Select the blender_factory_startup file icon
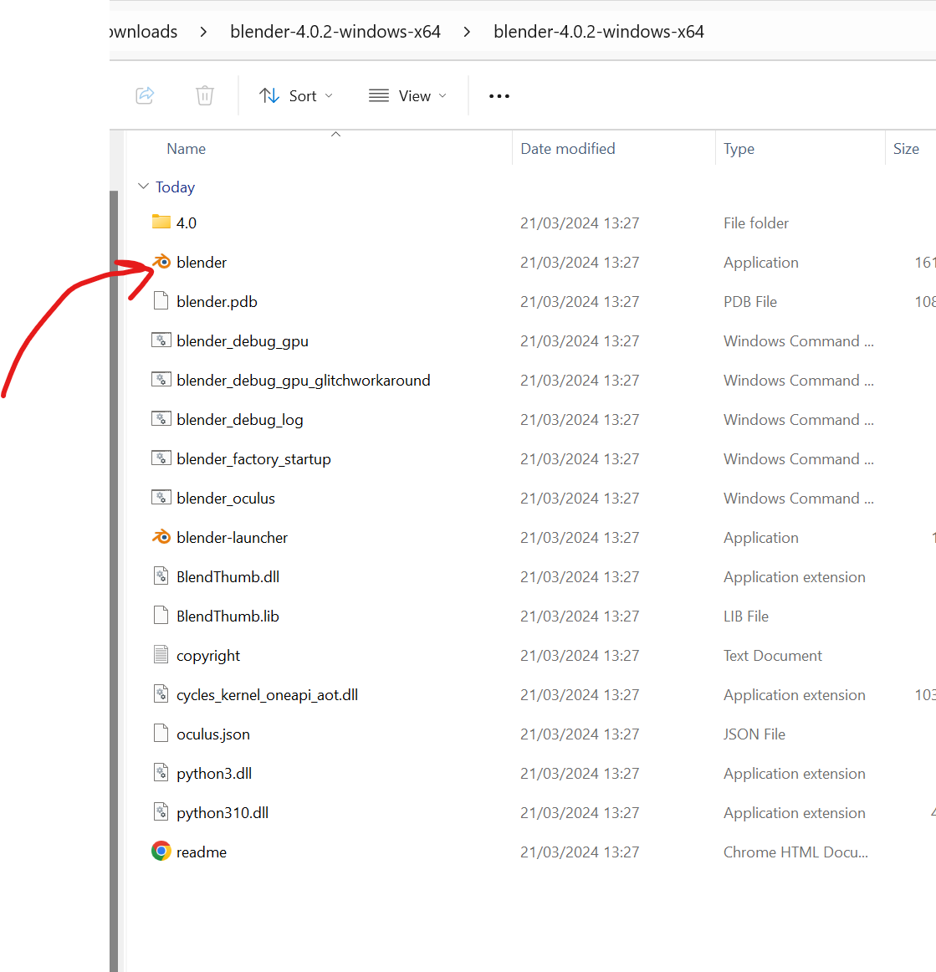The image size is (936, 972). click(x=161, y=458)
